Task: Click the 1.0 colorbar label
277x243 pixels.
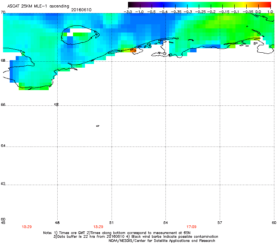Action: click(x=270, y=12)
